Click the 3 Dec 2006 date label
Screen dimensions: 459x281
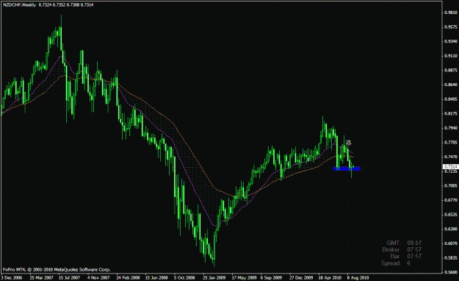12,277
